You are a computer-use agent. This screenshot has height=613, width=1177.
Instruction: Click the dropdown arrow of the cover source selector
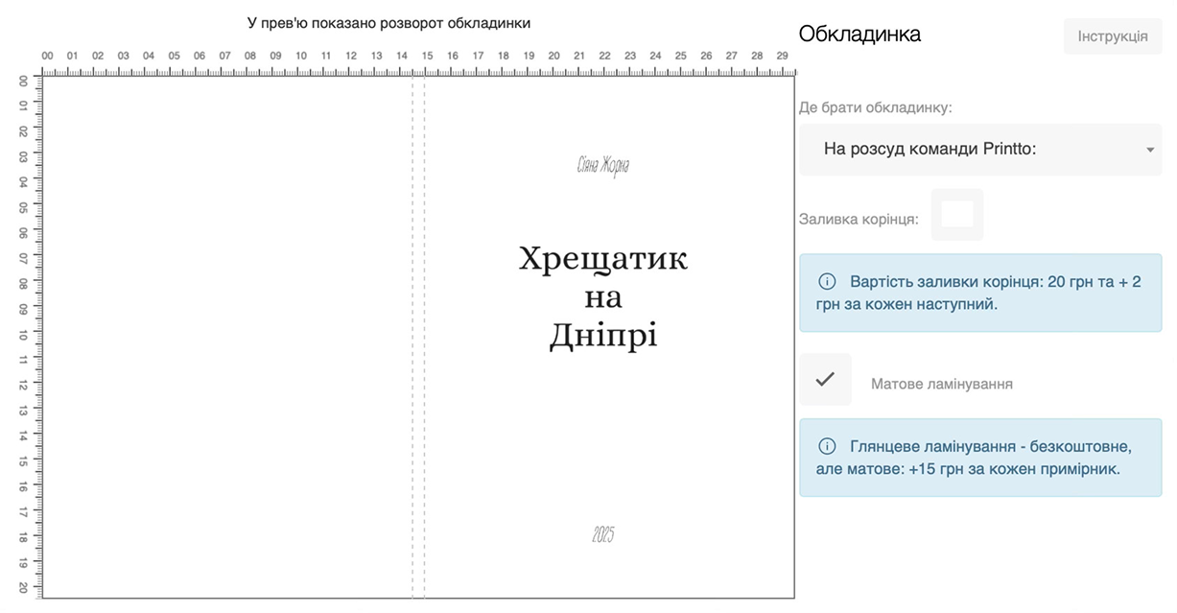(x=1149, y=151)
